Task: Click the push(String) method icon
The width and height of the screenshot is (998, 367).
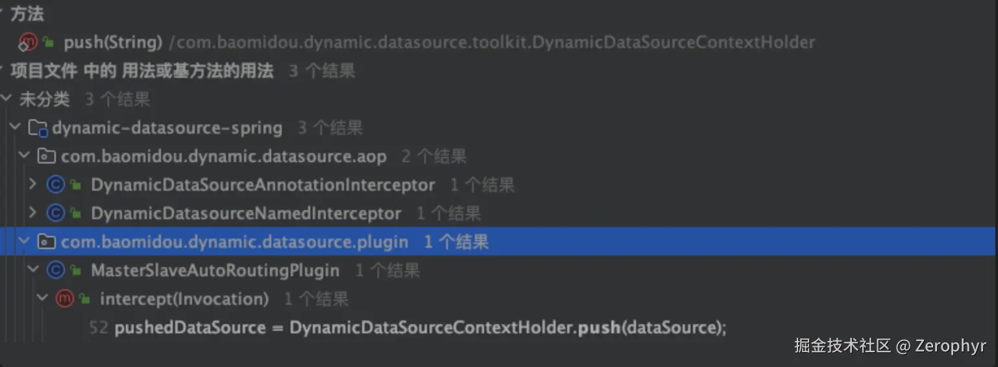Action: [28, 43]
